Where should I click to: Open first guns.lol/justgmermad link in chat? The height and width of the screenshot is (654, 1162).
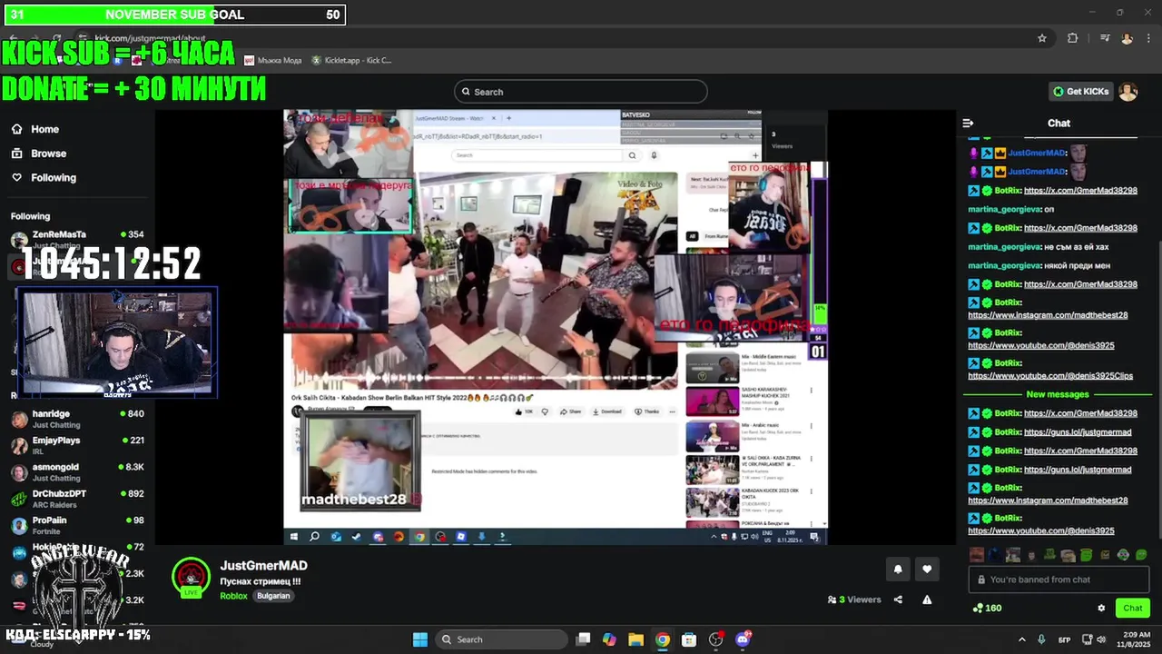1078,432
